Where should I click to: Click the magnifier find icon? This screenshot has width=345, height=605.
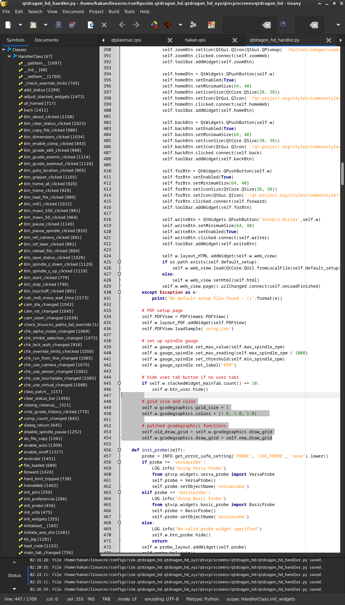[283, 25]
